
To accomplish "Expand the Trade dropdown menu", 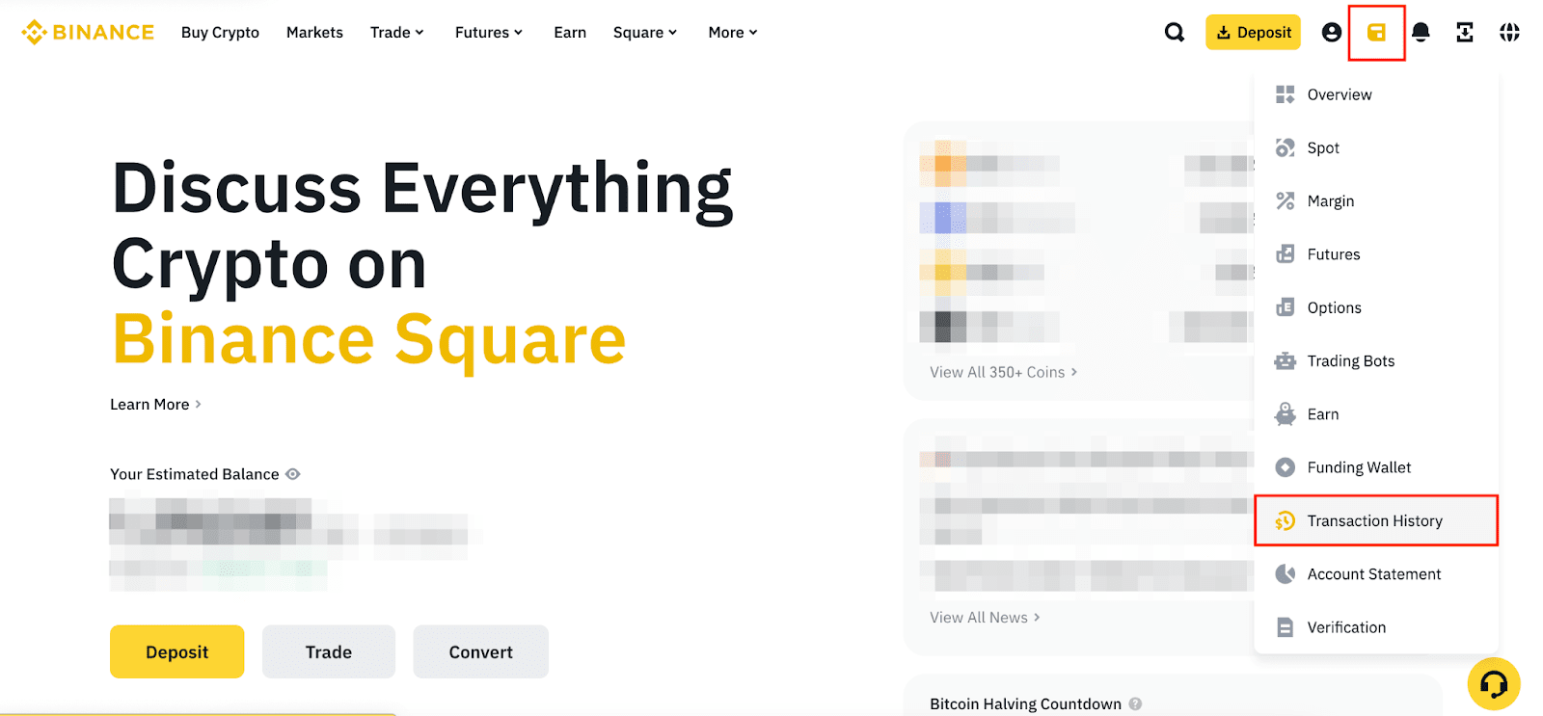I will 397,33.
